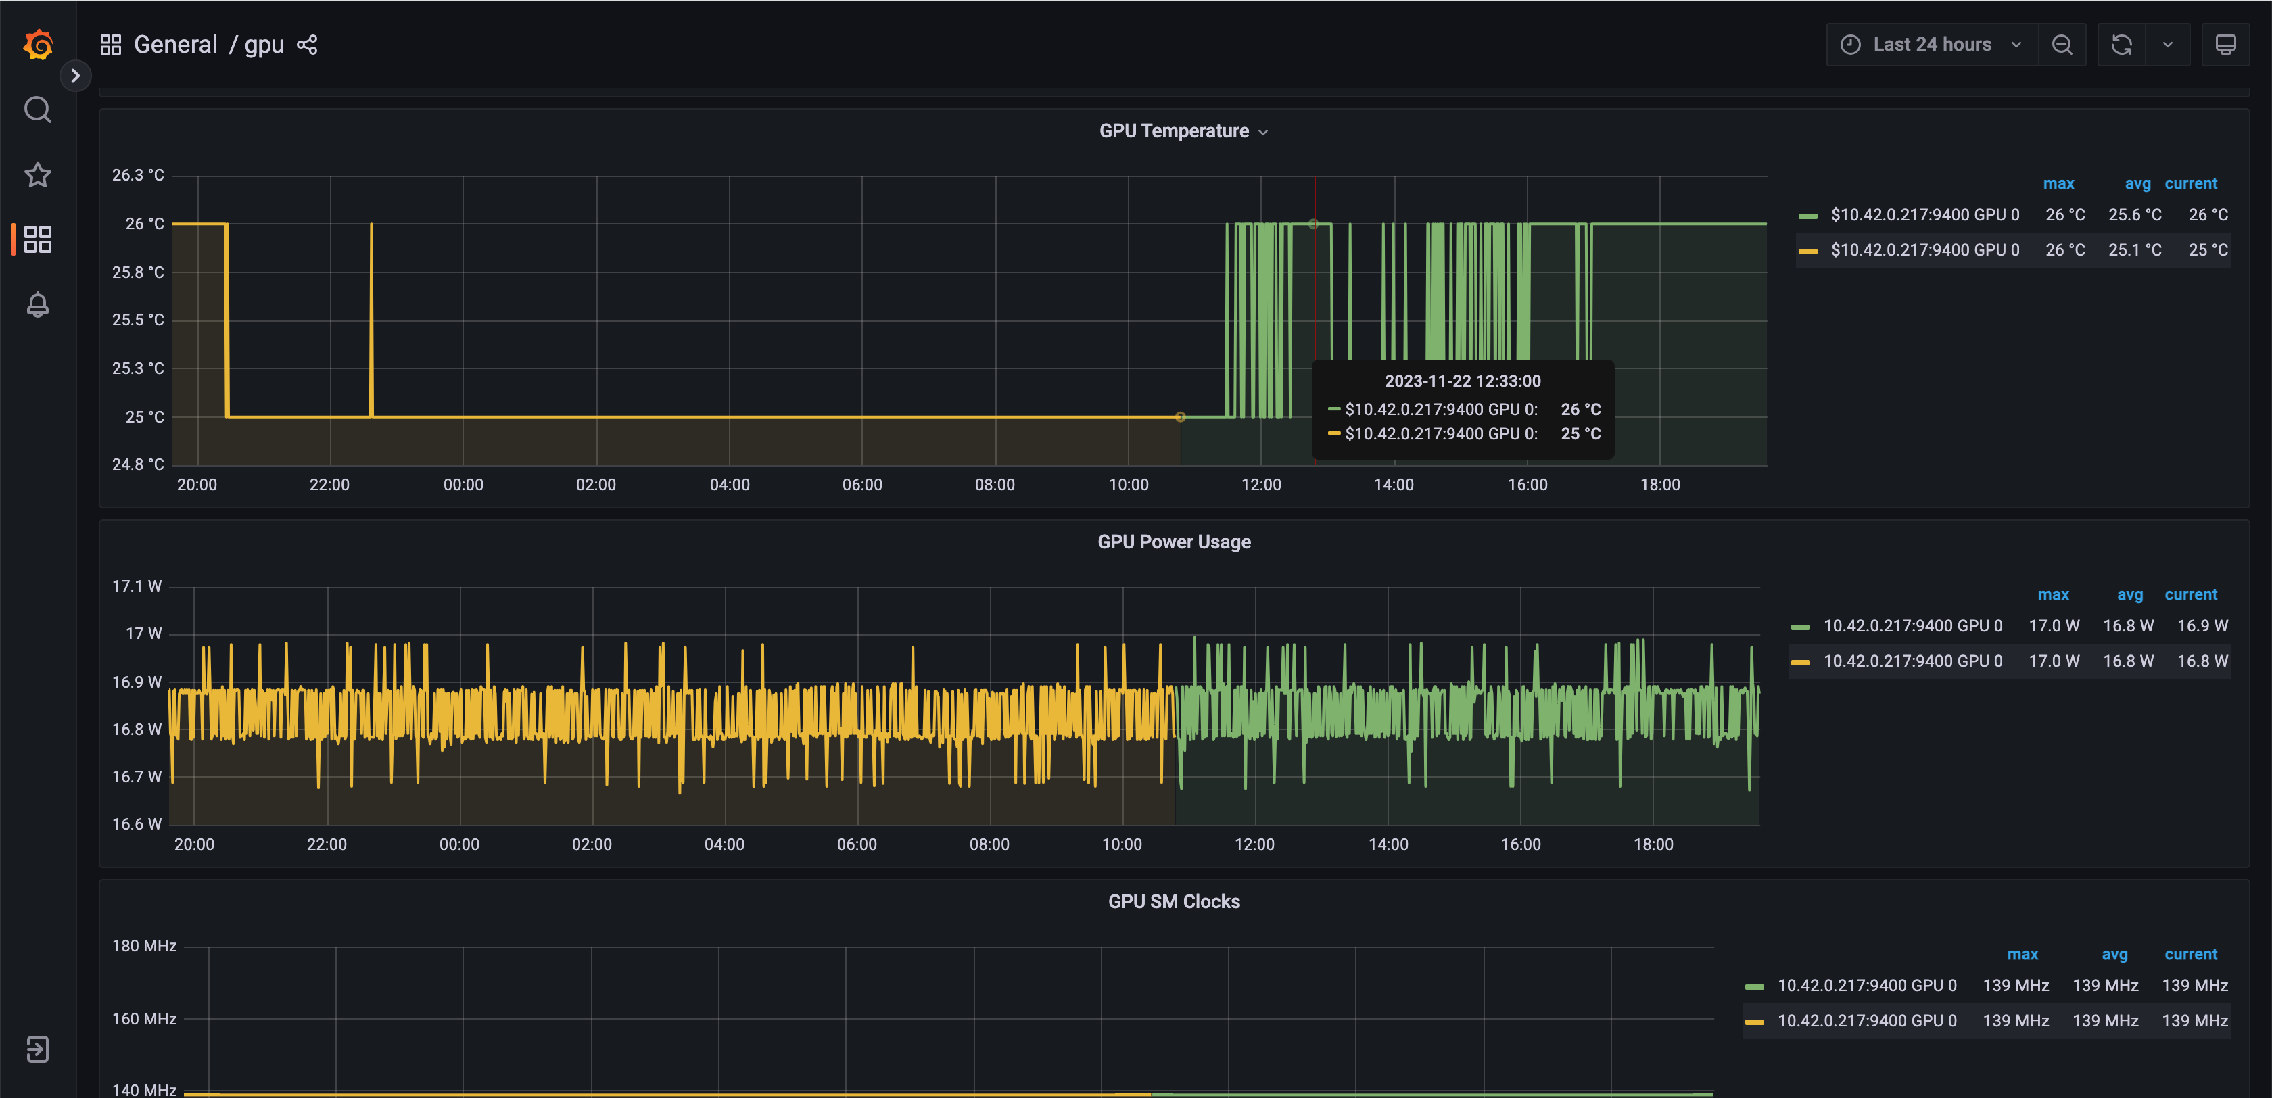Viewport: 2272px width, 1098px height.
Task: Click the 16.9 W current power value
Action: [x=2202, y=625]
